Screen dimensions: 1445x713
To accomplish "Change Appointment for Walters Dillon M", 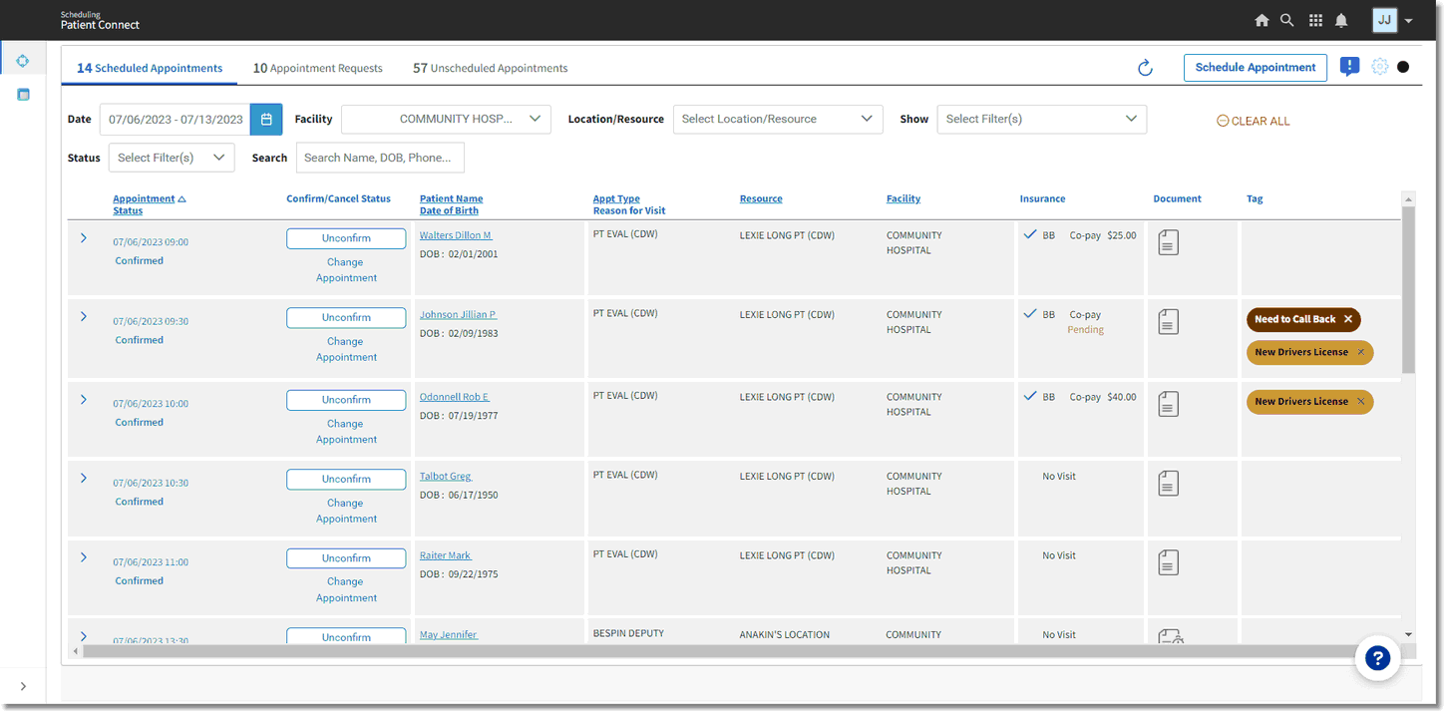I will coord(346,270).
